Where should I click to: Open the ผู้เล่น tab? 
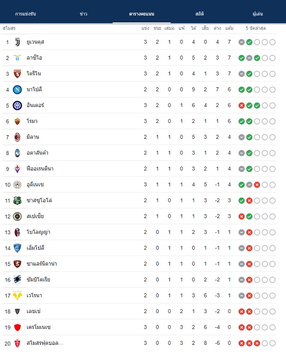pos(258,14)
